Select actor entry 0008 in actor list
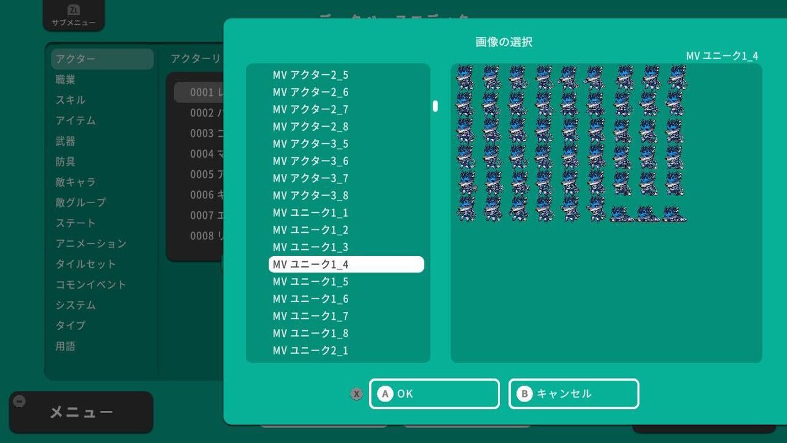 click(x=199, y=236)
